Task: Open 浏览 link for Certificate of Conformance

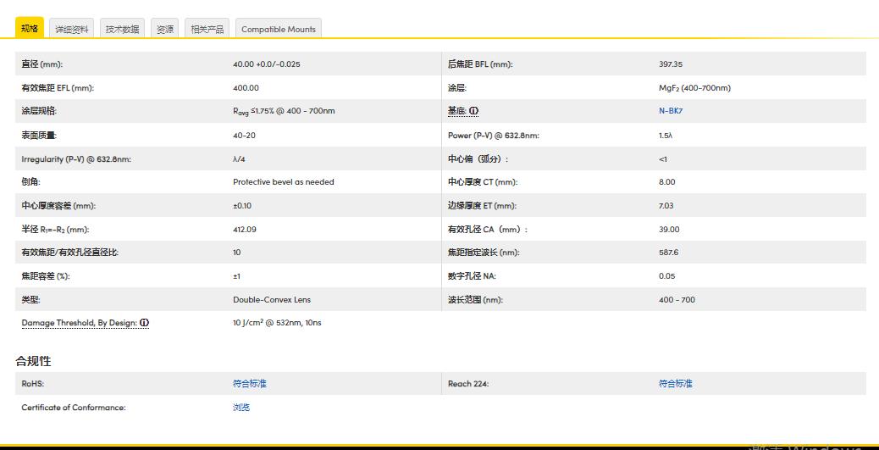Action: tap(241, 408)
